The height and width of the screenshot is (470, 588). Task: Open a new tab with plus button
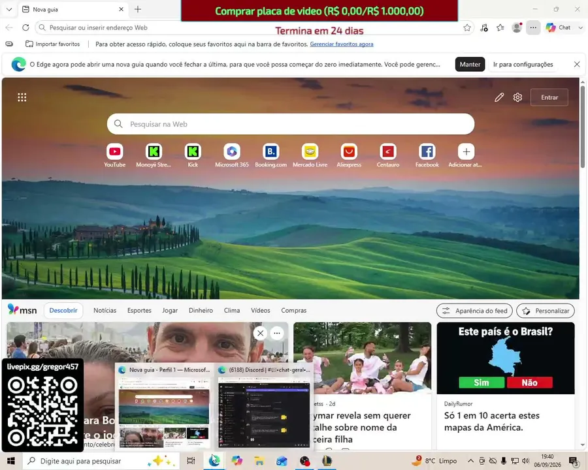138,9
